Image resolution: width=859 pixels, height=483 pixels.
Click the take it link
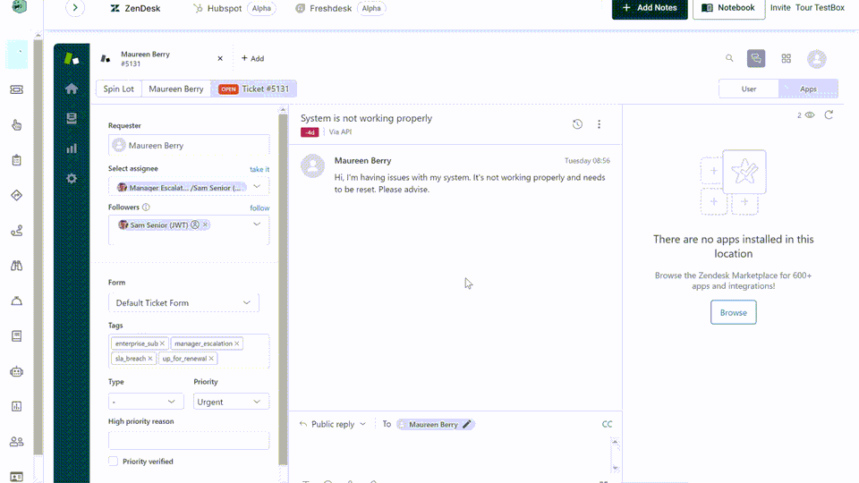259,169
